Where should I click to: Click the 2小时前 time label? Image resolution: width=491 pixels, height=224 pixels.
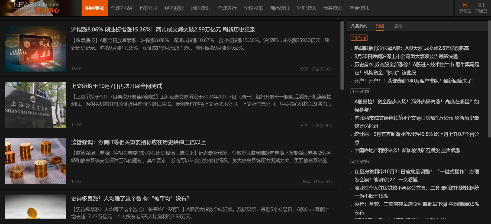tap(359, 38)
